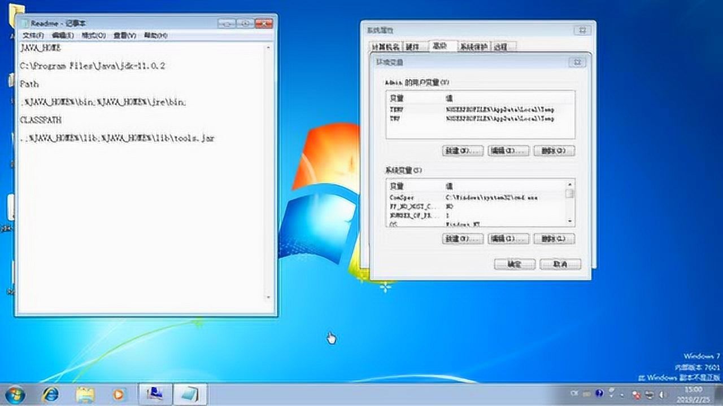Screen dimensions: 723x406
Task: Click 删除 button under user variables
Action: coord(554,151)
